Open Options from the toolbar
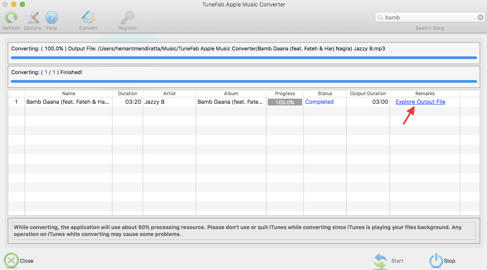This screenshot has width=487, height=270. [x=32, y=17]
